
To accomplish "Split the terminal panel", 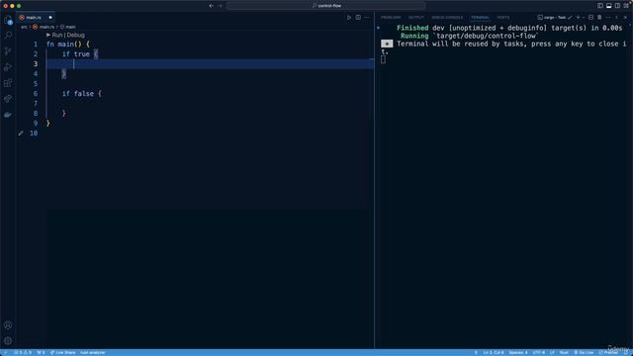I will (x=590, y=18).
